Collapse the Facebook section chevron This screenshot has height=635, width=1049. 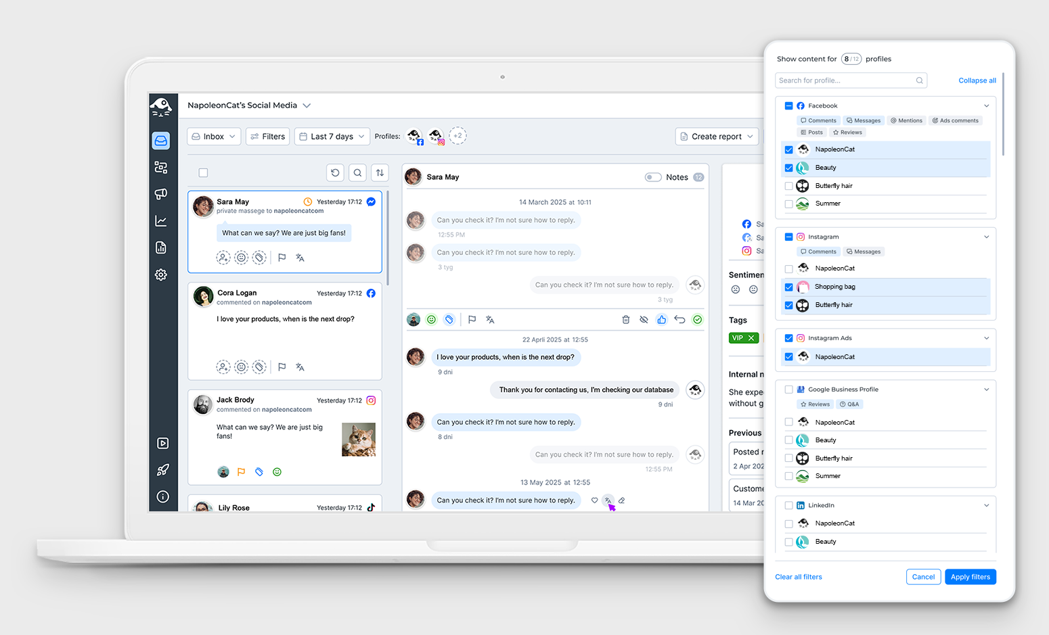pyautogui.click(x=986, y=106)
